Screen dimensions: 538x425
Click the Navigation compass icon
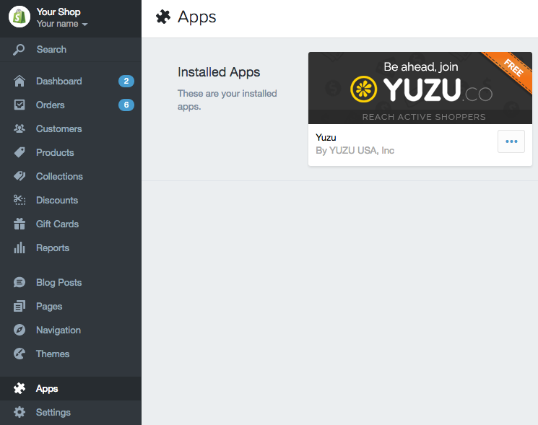(19, 330)
